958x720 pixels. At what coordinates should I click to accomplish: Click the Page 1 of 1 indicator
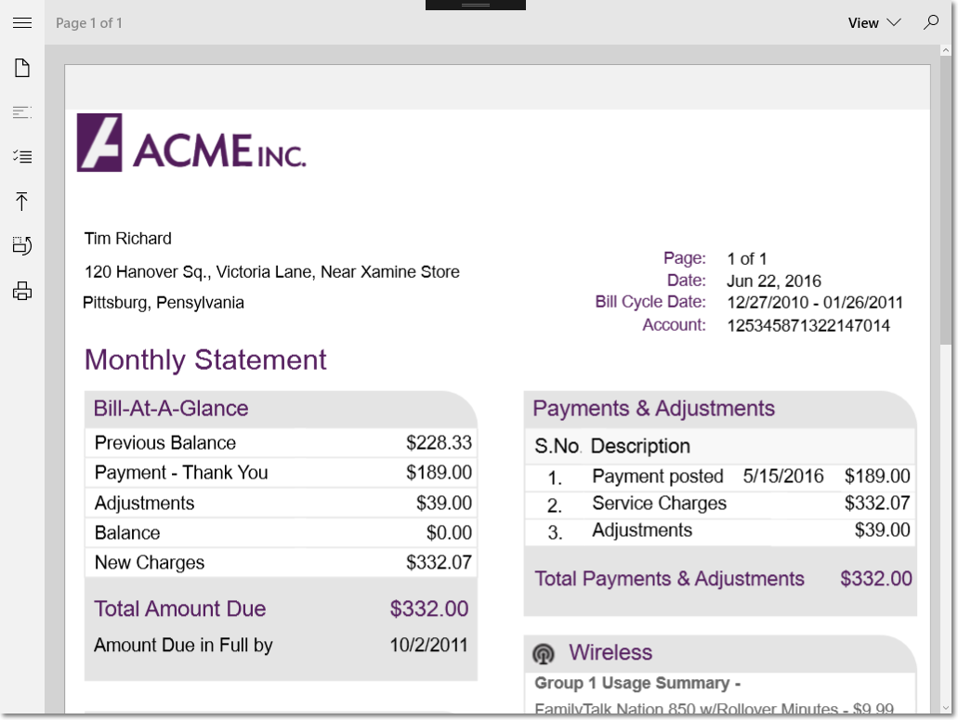[89, 23]
